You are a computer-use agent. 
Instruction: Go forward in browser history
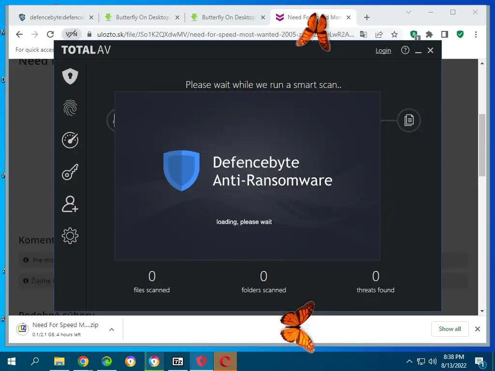click(35, 34)
